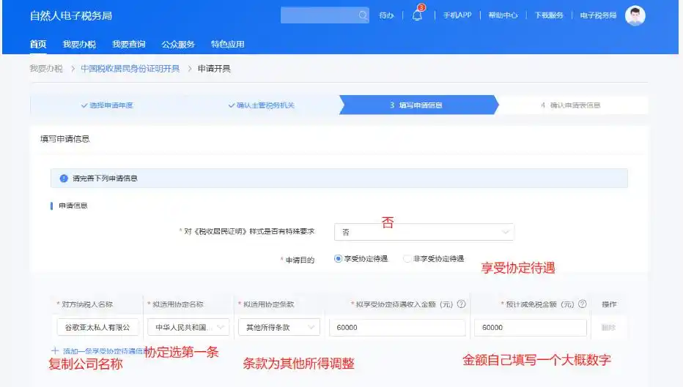Open the 其他所得条款 dropdown
The image size is (683, 387).
(x=278, y=328)
